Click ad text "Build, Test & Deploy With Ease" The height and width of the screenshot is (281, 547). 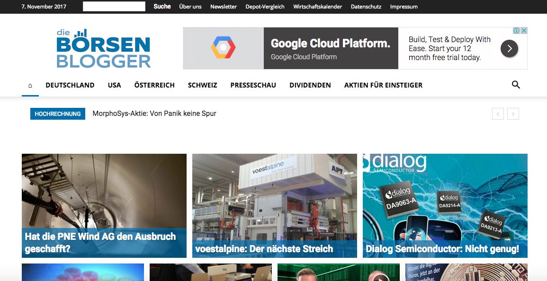(449, 44)
